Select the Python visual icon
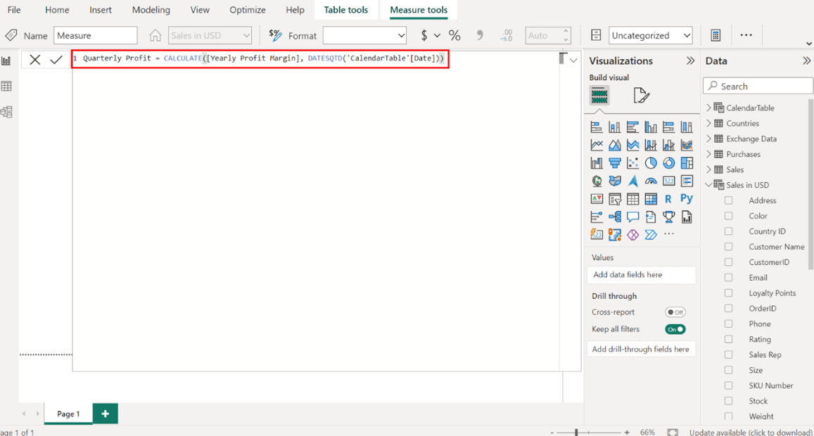The height and width of the screenshot is (436, 814). pyautogui.click(x=687, y=199)
